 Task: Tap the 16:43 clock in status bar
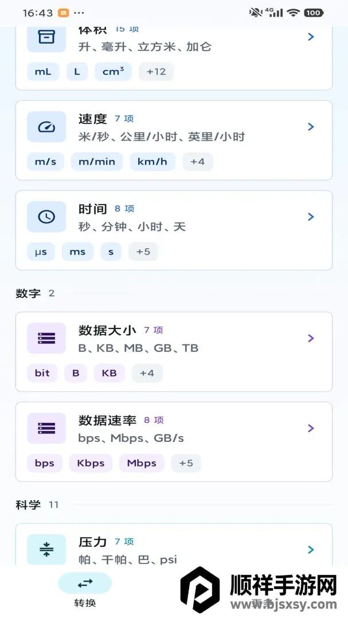pos(37,13)
